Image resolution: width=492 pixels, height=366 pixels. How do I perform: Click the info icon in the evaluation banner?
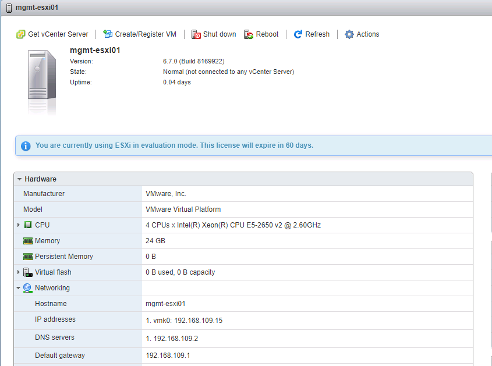pyautogui.click(x=26, y=145)
